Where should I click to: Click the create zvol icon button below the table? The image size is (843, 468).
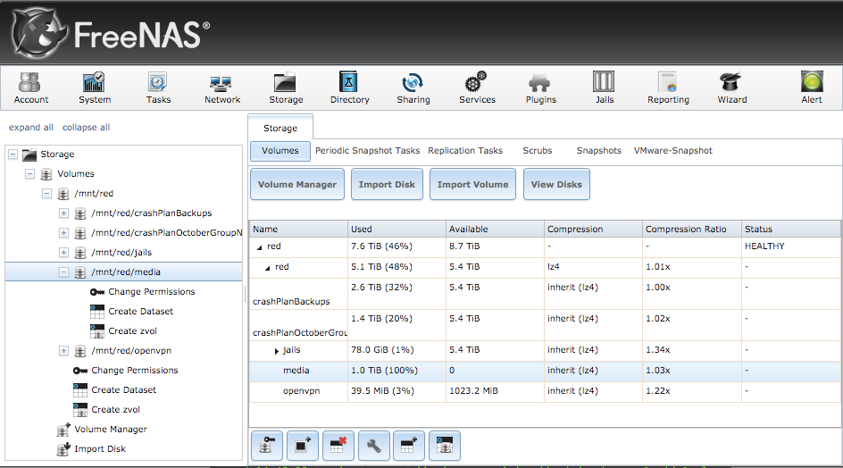pos(445,446)
